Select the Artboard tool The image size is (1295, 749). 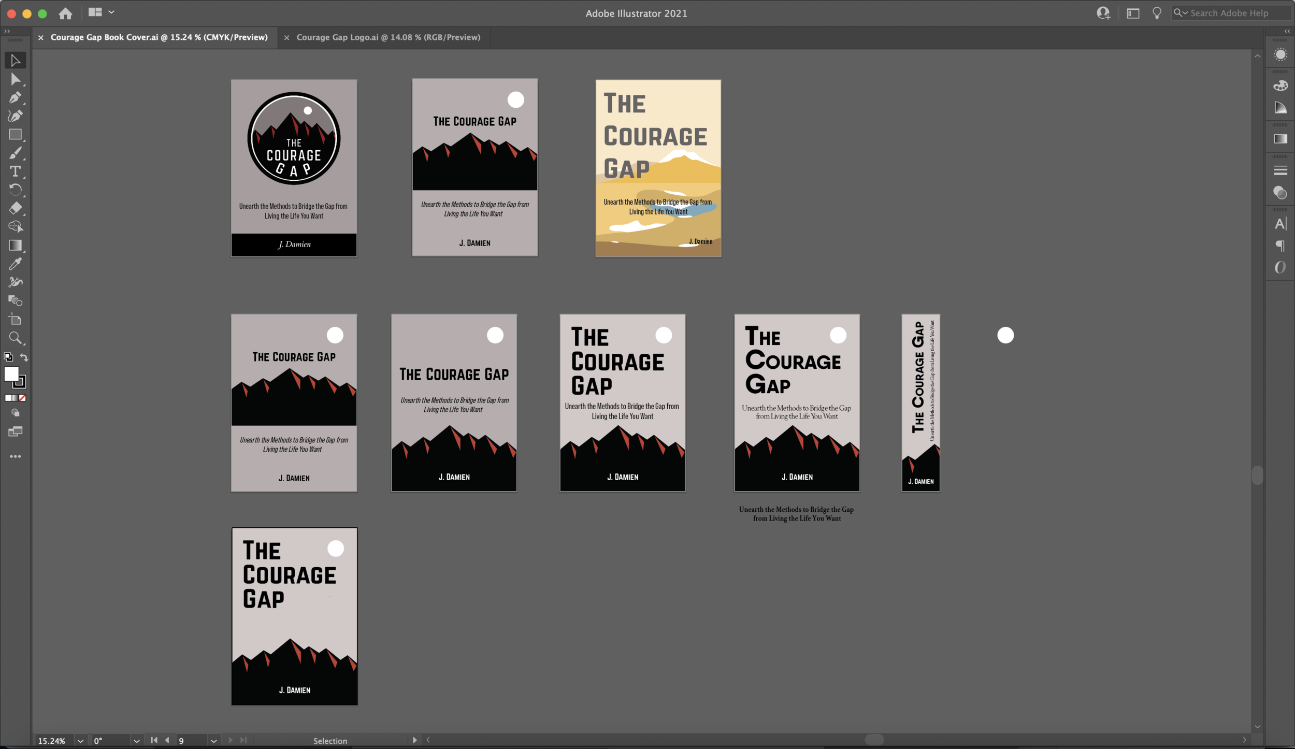[15, 319]
